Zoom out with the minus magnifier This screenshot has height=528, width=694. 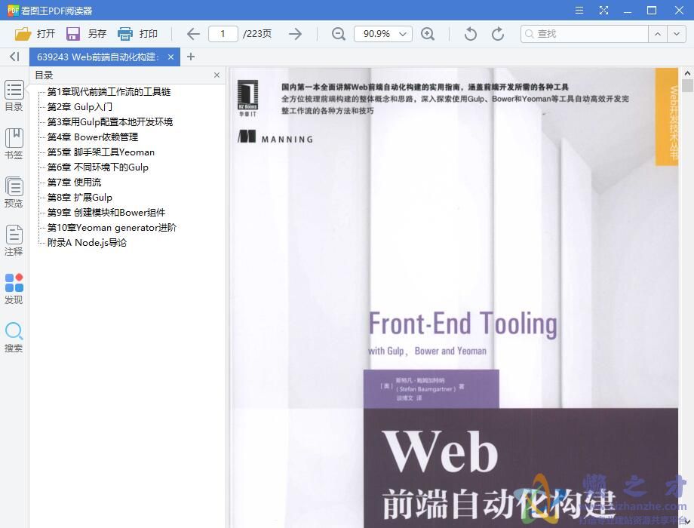click(339, 34)
